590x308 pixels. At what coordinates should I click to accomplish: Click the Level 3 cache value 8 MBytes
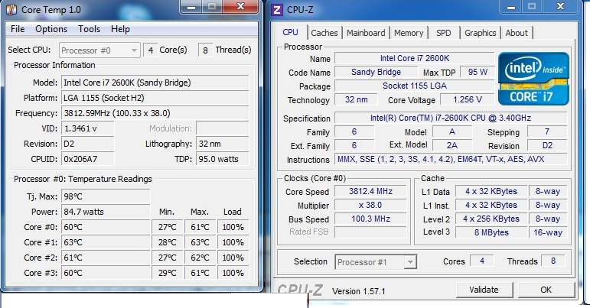491,232
